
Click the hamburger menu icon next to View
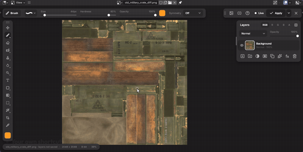pos(29,3)
